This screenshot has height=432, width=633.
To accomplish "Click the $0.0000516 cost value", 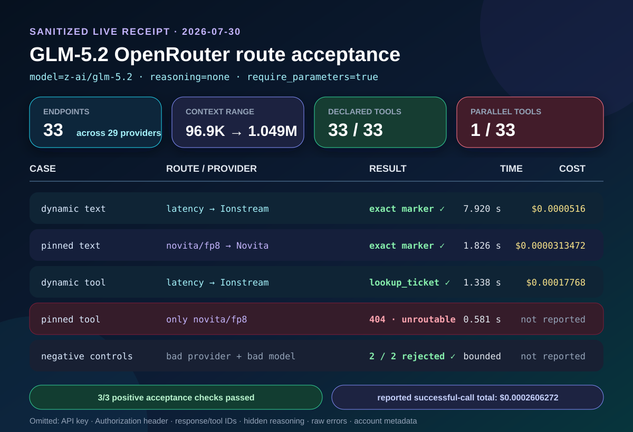I will click(559, 209).
